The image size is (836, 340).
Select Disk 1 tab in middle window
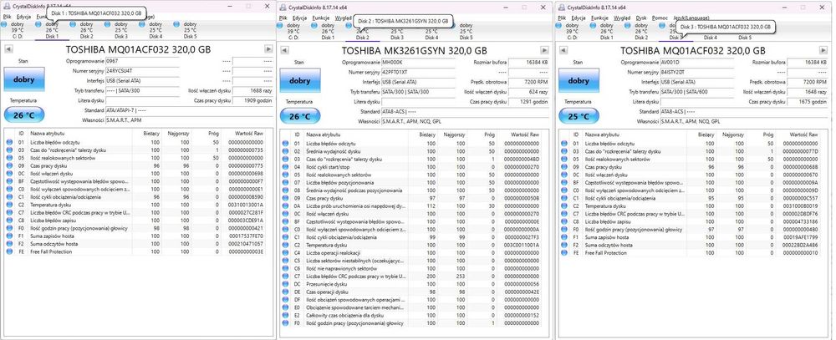[328, 32]
